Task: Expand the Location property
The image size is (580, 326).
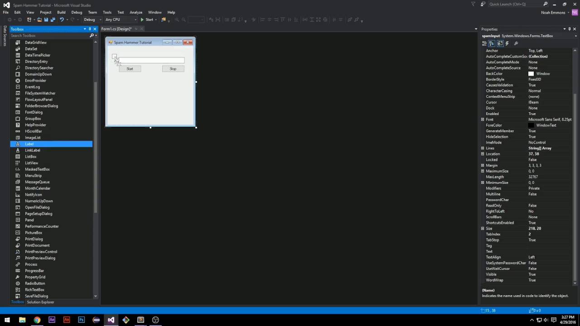Action: pyautogui.click(x=483, y=154)
